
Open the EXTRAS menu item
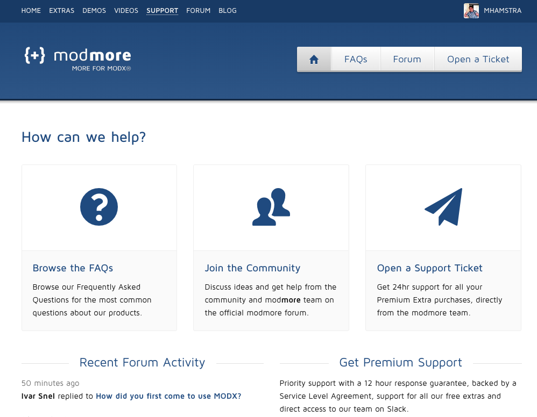(61, 10)
